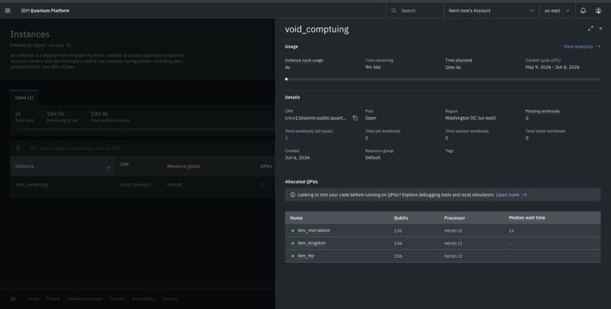The width and height of the screenshot is (611, 309).
Task: Click the Time remaining value 9m 56s
Action: coord(373,67)
